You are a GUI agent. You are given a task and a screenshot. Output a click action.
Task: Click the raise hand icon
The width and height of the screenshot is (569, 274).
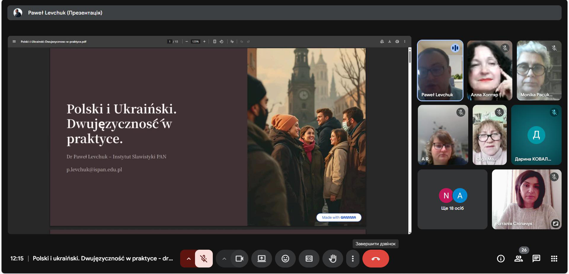click(x=333, y=259)
